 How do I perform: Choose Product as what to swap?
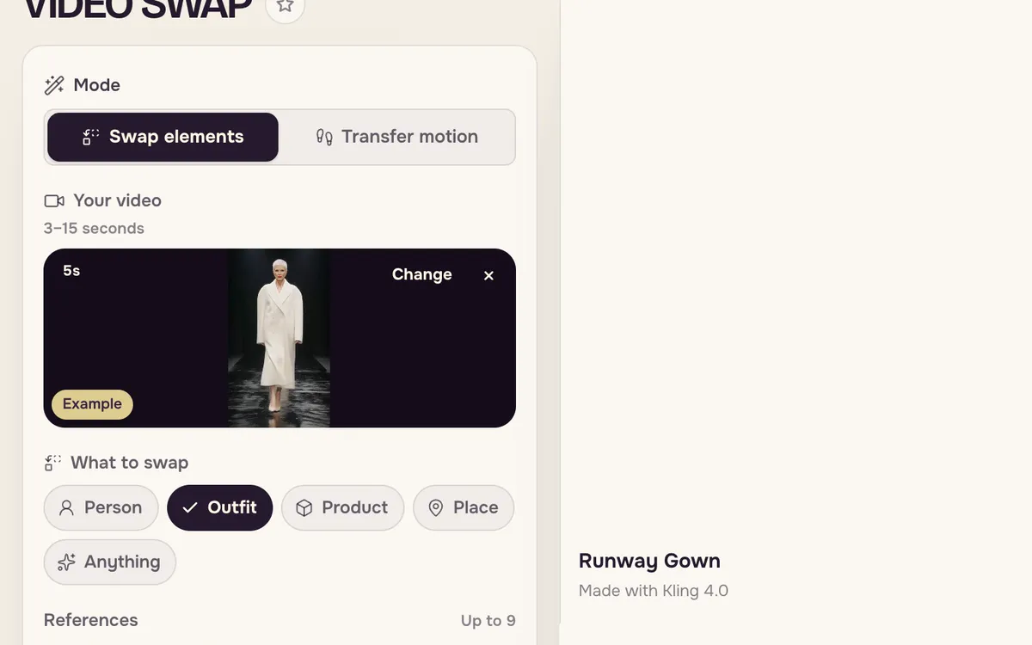[342, 507]
